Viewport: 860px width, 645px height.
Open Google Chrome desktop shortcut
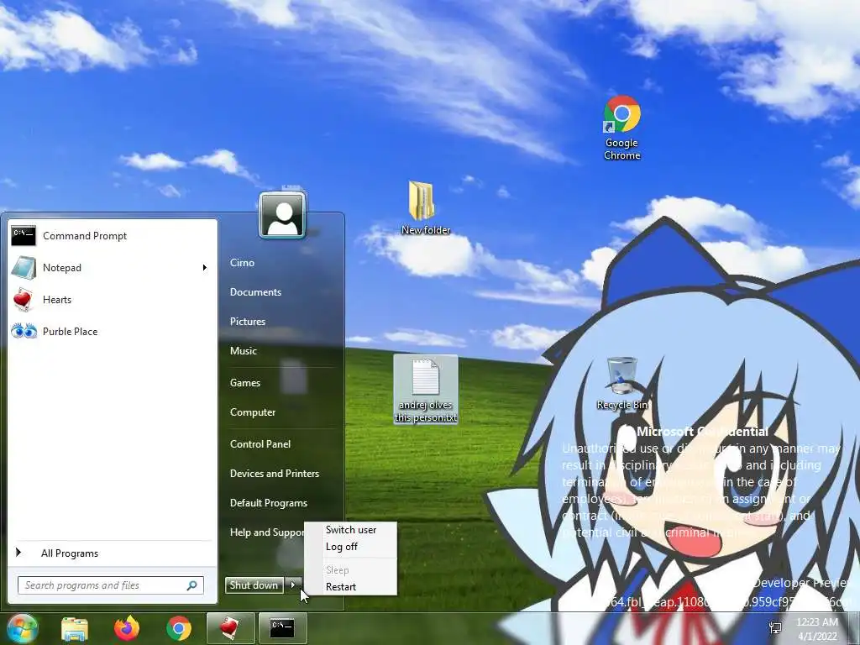point(622,128)
